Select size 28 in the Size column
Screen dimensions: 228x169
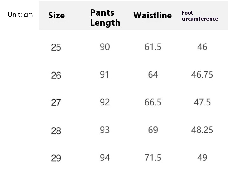pos(56,131)
